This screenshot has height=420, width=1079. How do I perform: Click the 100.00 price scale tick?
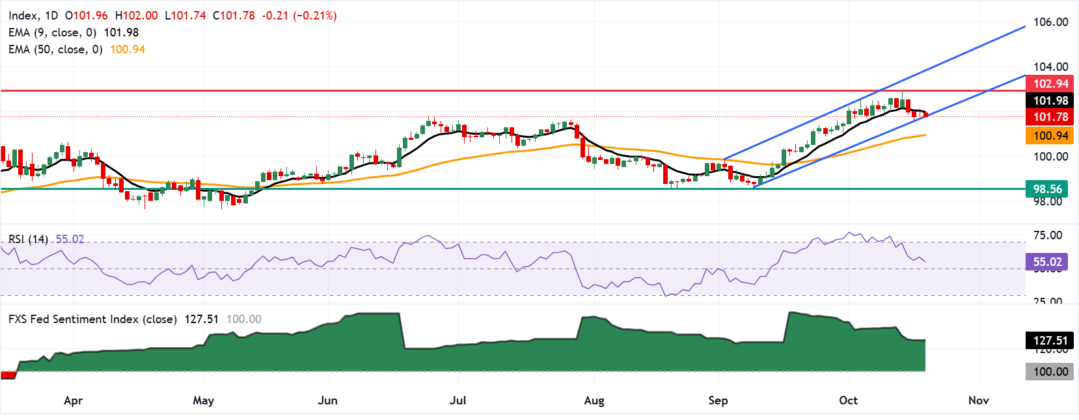1051,157
